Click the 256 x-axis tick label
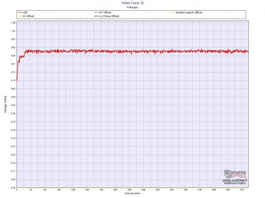This screenshot has width=265, height=198. pos(129,190)
